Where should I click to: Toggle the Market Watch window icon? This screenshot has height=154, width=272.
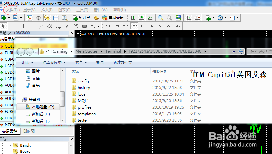pyautogui.click(x=29, y=18)
